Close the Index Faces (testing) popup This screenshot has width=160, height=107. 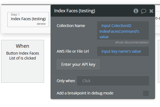[x=151, y=11]
